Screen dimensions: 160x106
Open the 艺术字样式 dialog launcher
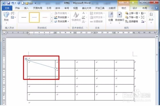pos(87,28)
